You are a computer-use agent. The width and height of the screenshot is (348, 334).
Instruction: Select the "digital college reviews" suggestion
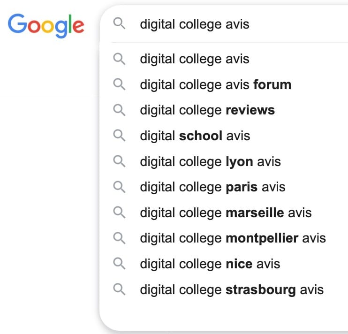click(207, 110)
